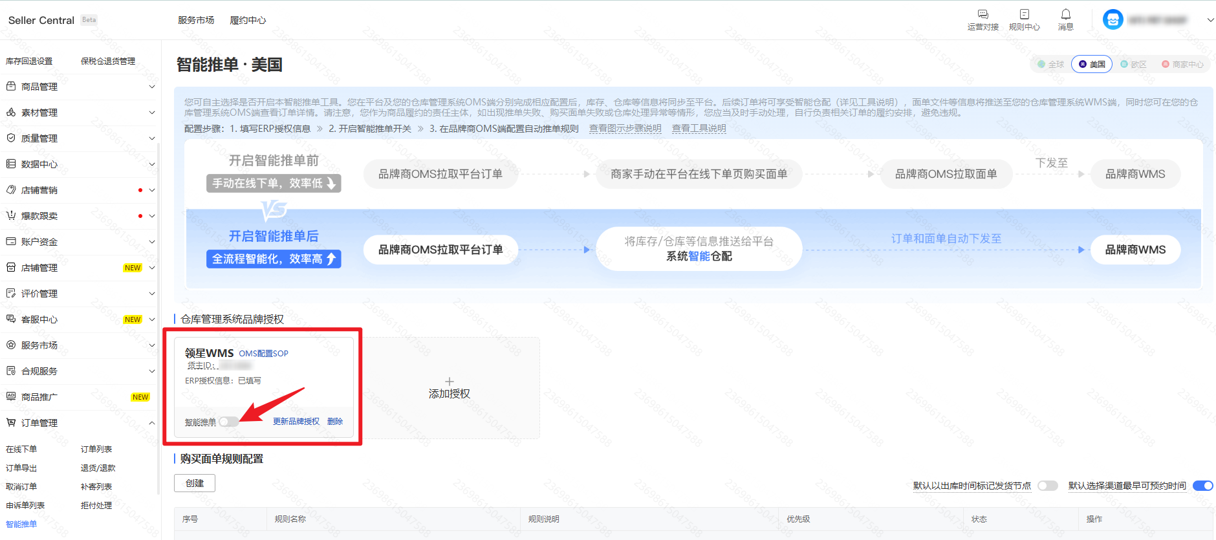The height and width of the screenshot is (540, 1216).
Task: Open the 拒付处理 submenu item
Action: pyautogui.click(x=96, y=505)
